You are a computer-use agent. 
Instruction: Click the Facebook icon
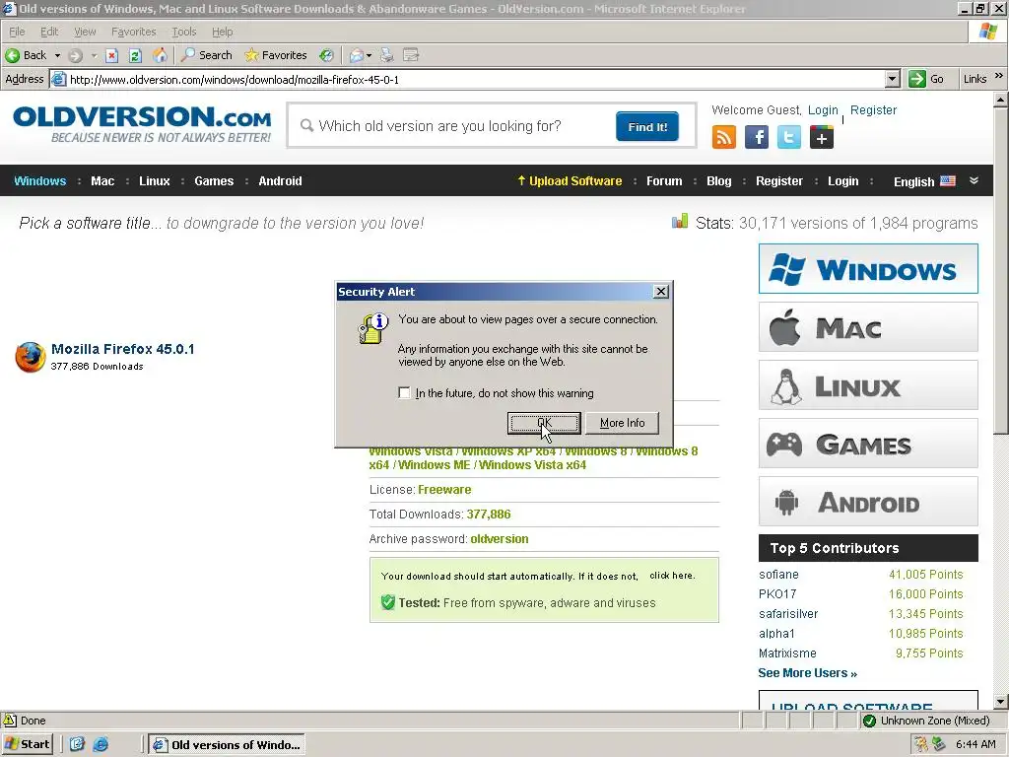(757, 137)
